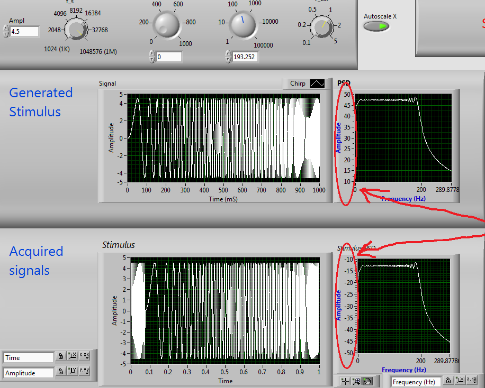The image size is (485, 388).
Task: Click the Amplitude axis autoscale lock icon
Action: pyautogui.click(x=61, y=371)
